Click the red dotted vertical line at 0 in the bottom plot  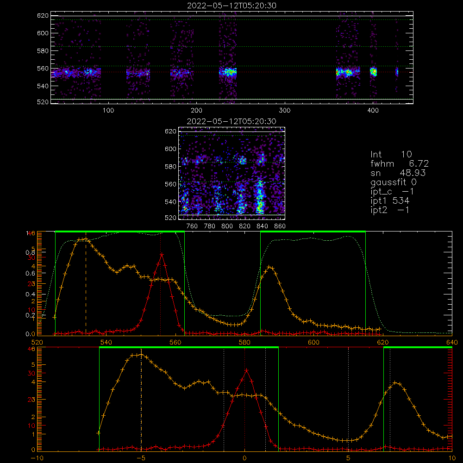[244, 399]
